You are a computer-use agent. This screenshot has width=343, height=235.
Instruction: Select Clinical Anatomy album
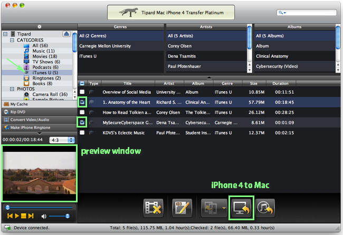coord(294,56)
